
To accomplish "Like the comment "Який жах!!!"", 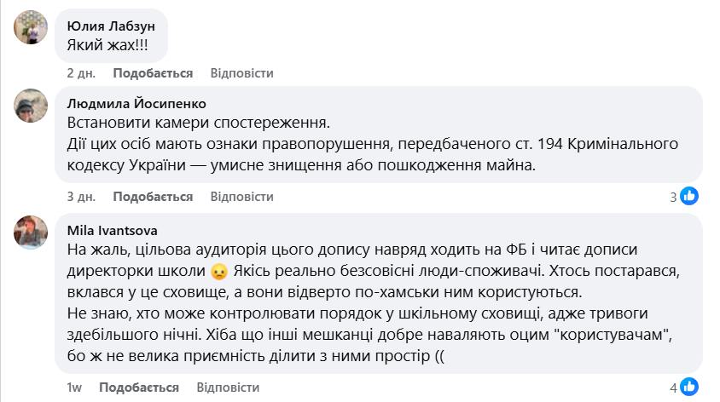I will click(153, 73).
